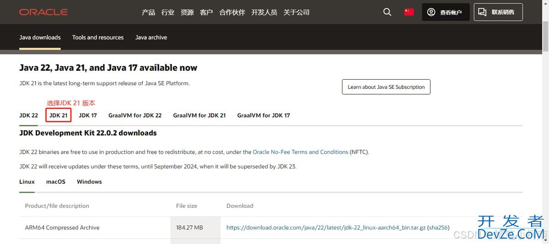Image resolution: width=549 pixels, height=244 pixels.
Task: Select the Java downloads tab
Action: (x=40, y=38)
